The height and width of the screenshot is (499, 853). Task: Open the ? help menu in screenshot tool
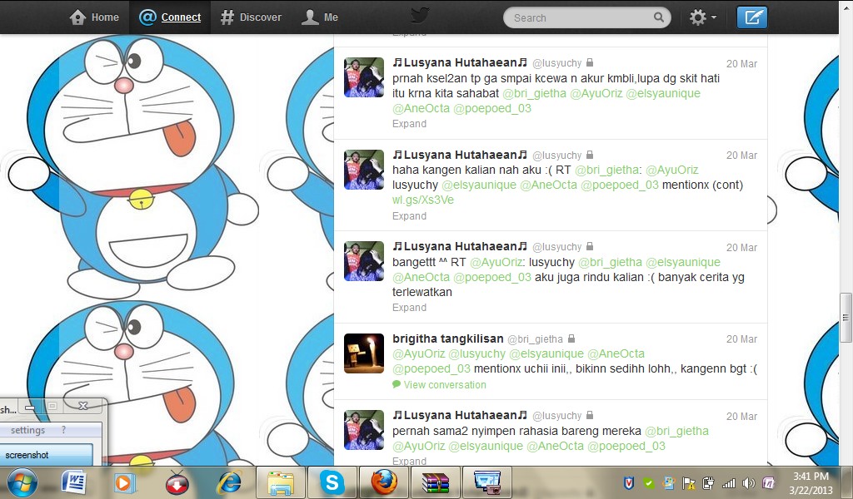coord(63,429)
